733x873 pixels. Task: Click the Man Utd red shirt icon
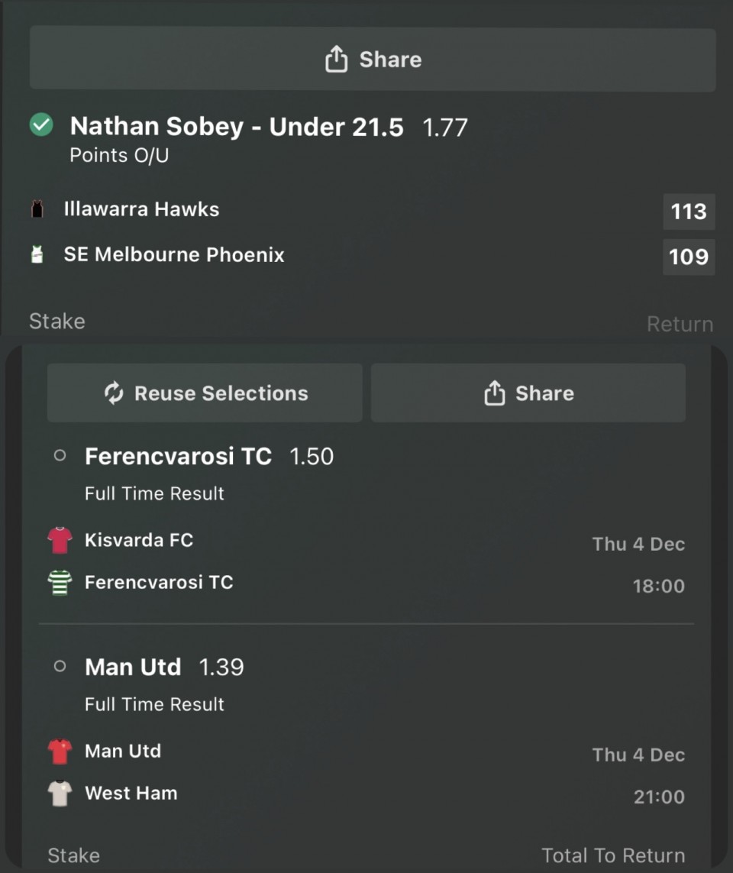click(x=60, y=752)
